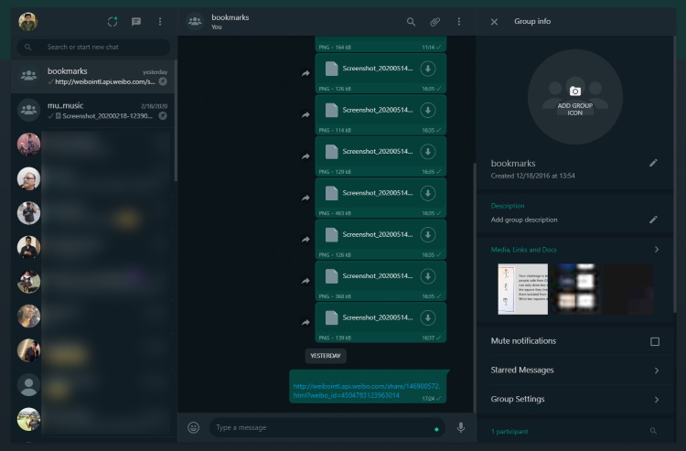Select the mu..music chat

tap(93, 111)
